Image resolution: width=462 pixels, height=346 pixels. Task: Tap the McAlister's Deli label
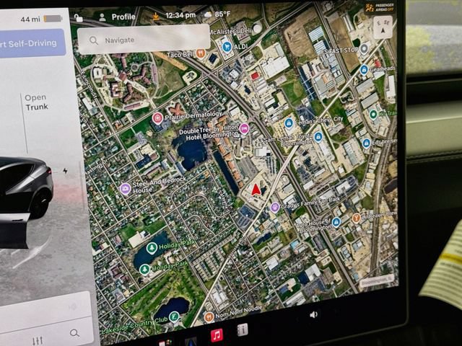[231, 32]
